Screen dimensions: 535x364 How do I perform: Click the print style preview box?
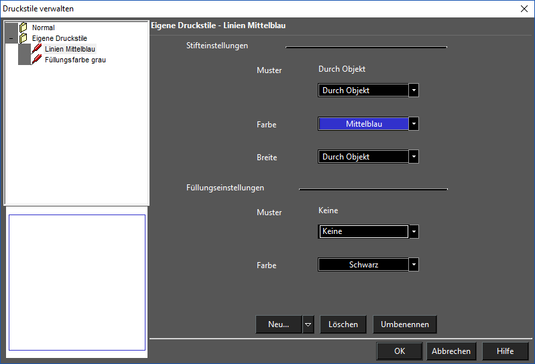76,282
